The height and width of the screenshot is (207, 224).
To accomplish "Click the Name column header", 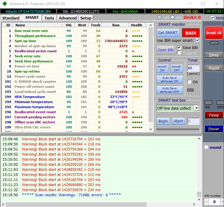I will [x=37, y=25].
